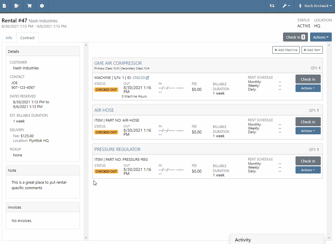Click PART NO: PRESSURE-REG text
The width and height of the screenshot is (335, 244).
(127, 160)
